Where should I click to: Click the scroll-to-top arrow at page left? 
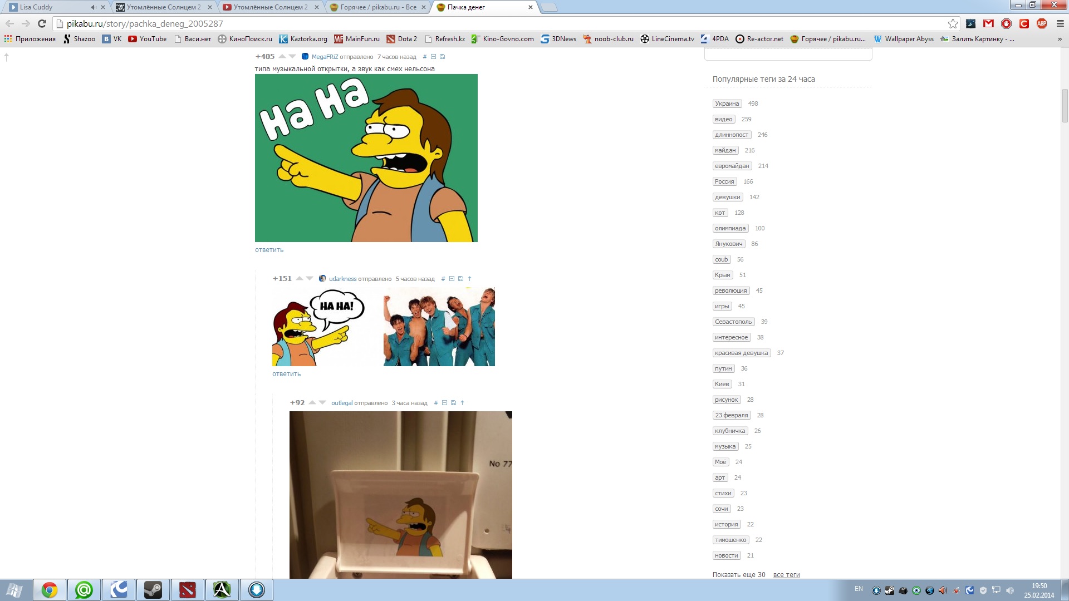(7, 57)
